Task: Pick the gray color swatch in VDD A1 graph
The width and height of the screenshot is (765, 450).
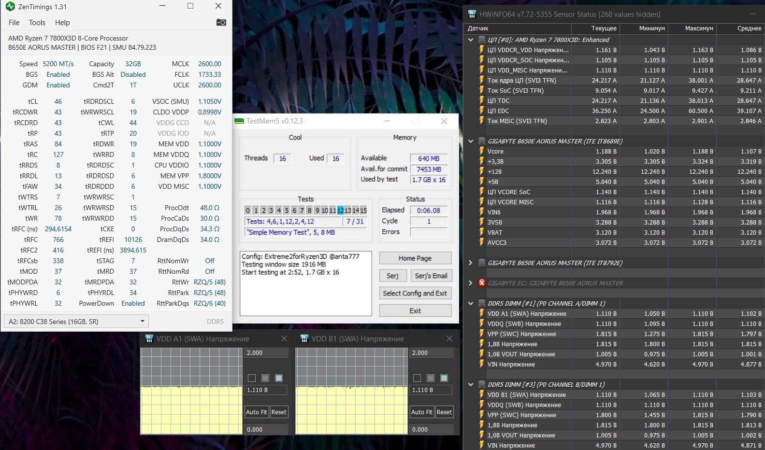Action: 265,378
